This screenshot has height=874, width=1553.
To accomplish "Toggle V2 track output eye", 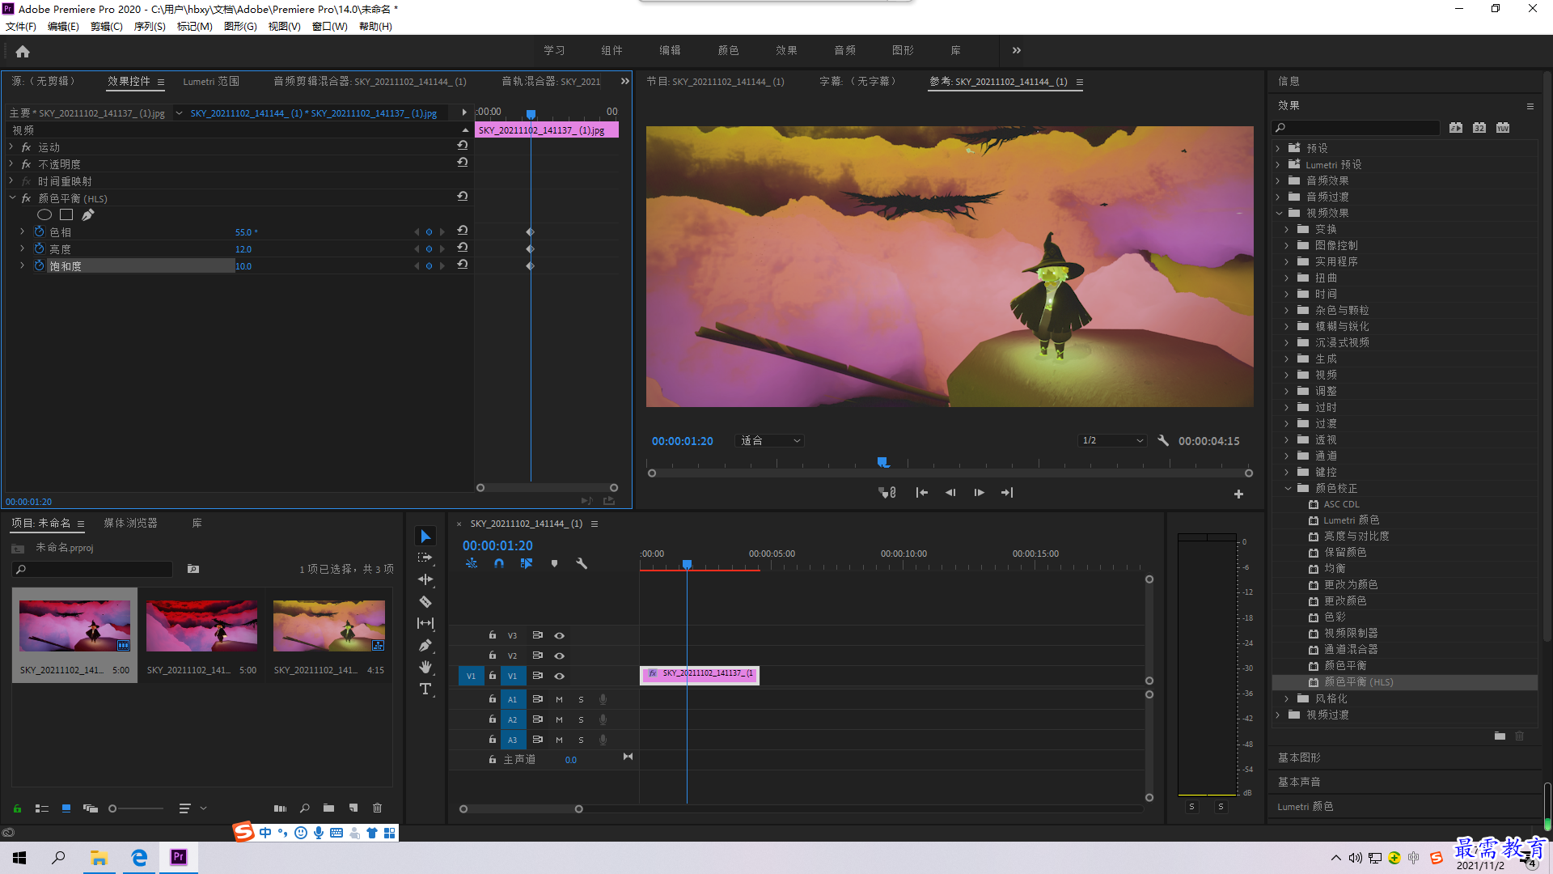I will pos(559,656).
